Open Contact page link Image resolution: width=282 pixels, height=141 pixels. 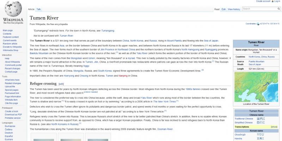coord(11,72)
